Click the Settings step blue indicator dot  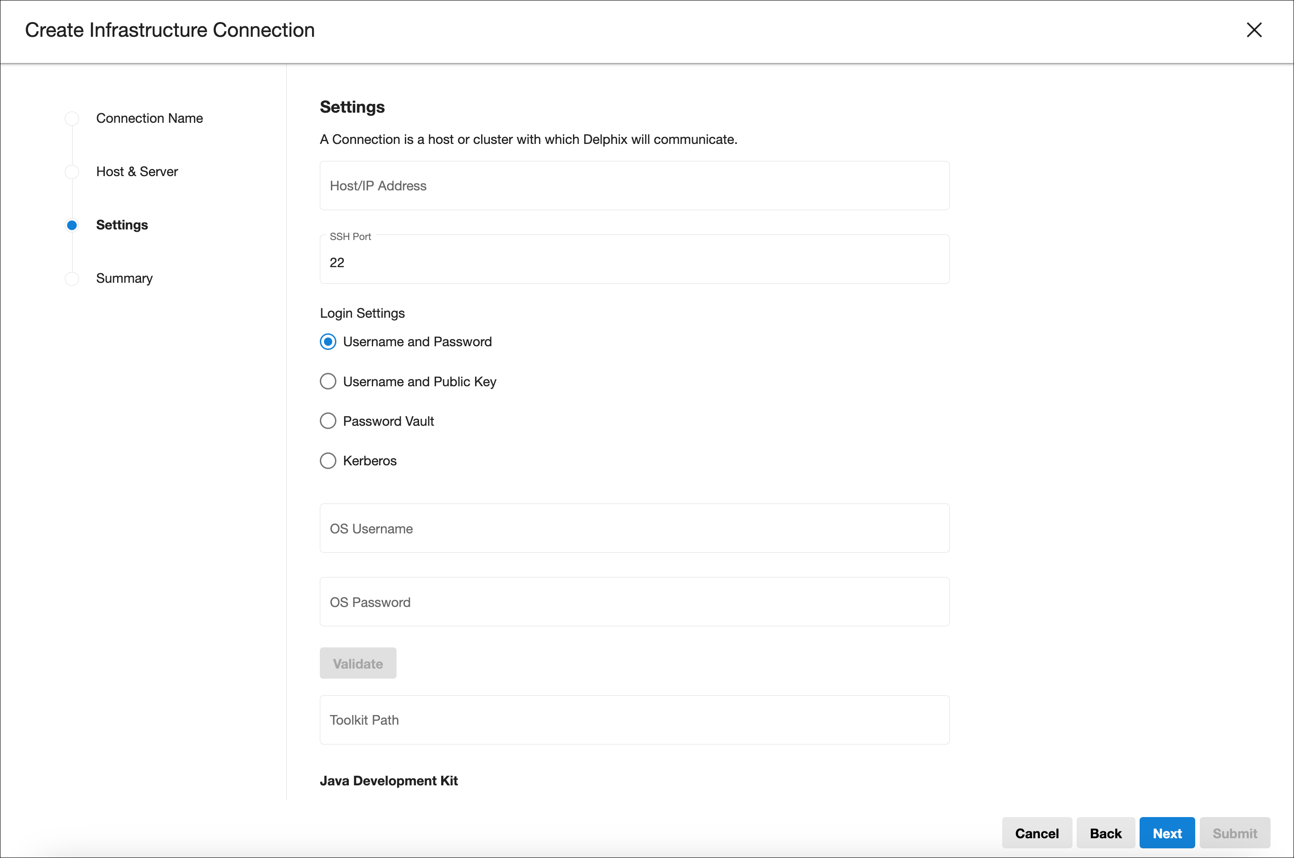(72, 225)
